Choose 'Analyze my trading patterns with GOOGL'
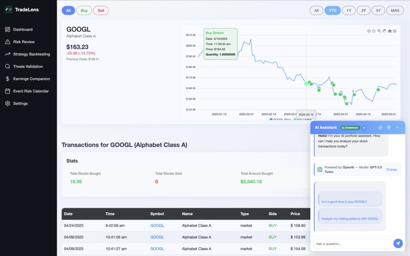This screenshot has height=256, width=410. [350, 216]
